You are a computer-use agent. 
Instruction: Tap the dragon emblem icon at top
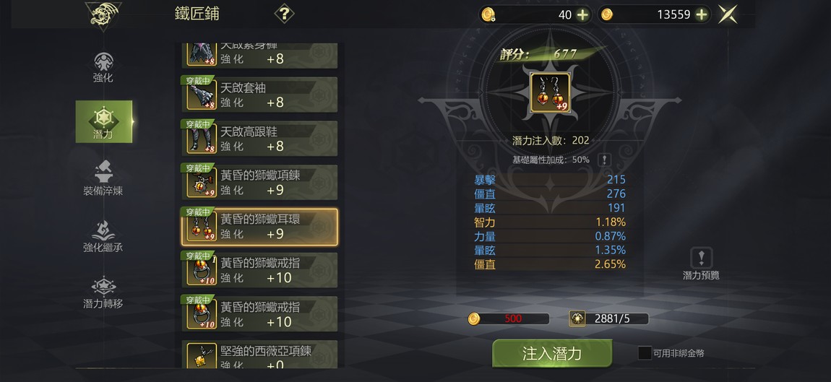[103, 15]
